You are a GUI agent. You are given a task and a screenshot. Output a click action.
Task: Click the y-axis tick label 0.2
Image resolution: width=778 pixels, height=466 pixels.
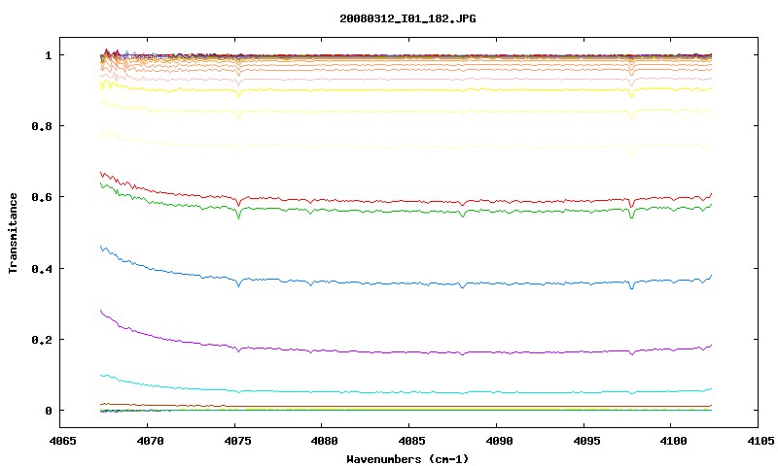point(42,340)
